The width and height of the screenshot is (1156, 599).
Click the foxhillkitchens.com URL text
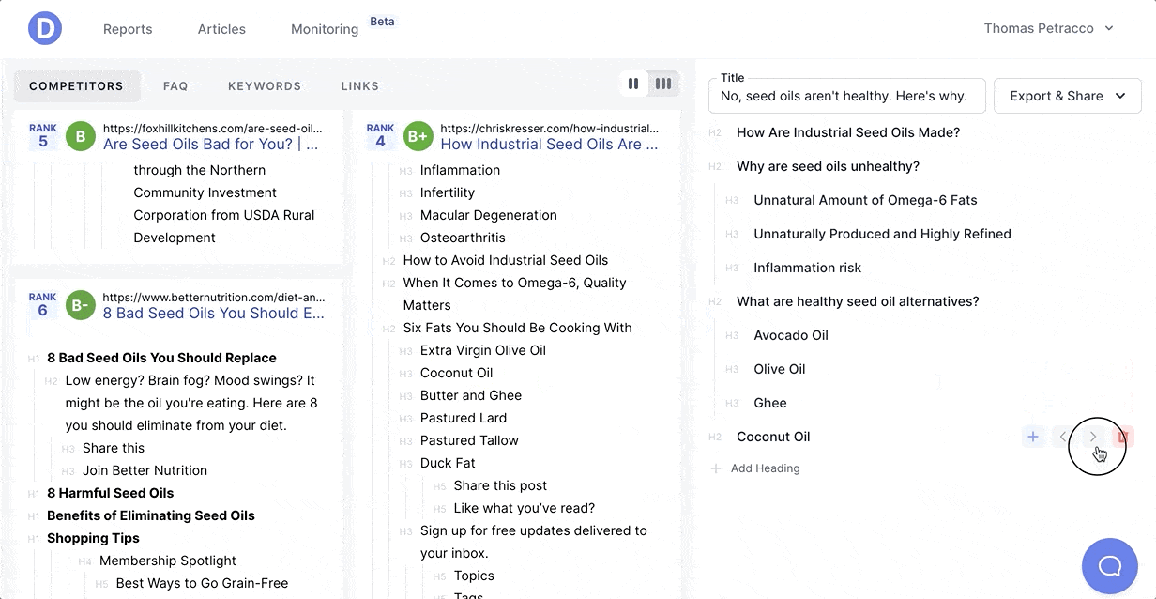pyautogui.click(x=213, y=128)
